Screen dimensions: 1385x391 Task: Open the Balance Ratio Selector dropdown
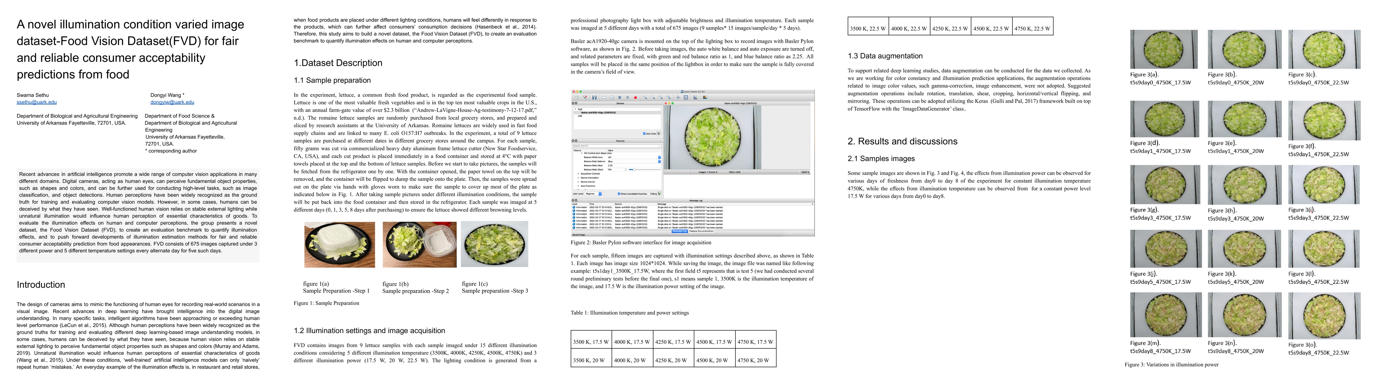coord(635,162)
